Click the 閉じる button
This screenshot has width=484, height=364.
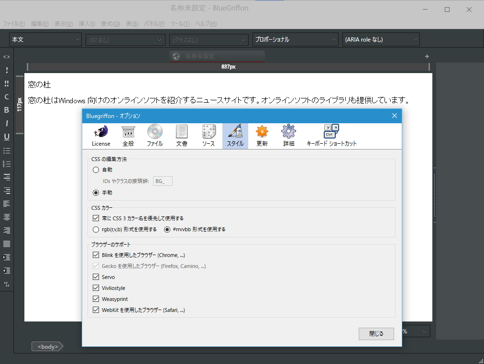376,334
